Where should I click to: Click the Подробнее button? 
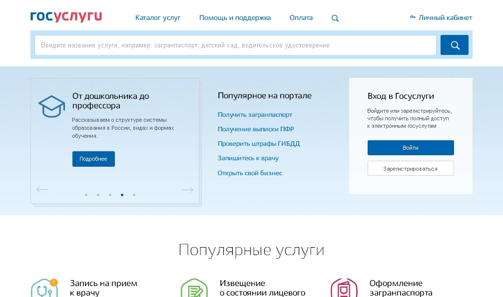coord(93,159)
